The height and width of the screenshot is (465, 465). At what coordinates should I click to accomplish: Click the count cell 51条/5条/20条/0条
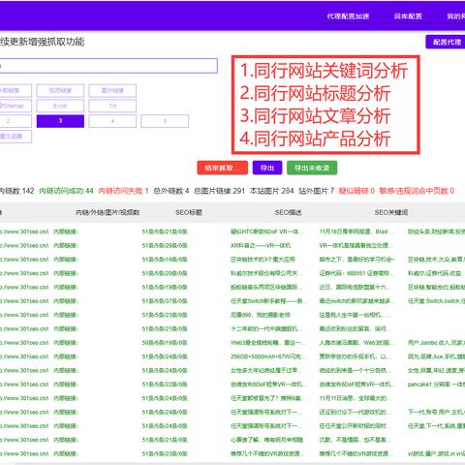pyautogui.click(x=165, y=273)
